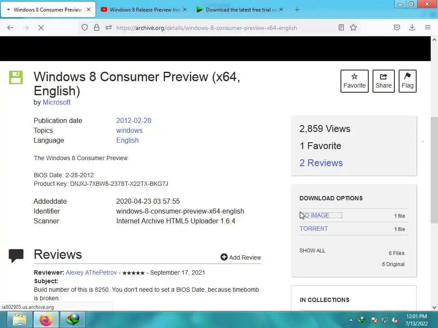Click the Action Center flag tray icon
Image resolution: width=438 pixels, height=328 pixels.
(374, 320)
